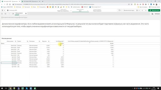
Task: Open the 'QlA Access' bookmark folder
Action: click(18, 7)
